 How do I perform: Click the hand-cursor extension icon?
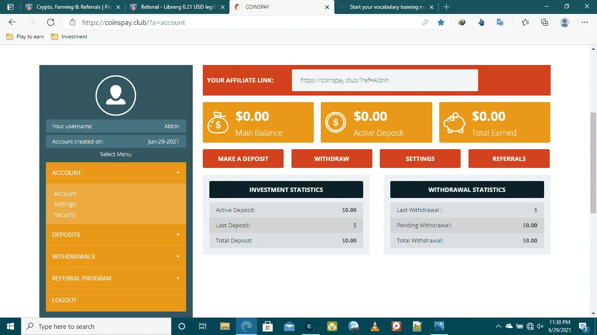[481, 22]
